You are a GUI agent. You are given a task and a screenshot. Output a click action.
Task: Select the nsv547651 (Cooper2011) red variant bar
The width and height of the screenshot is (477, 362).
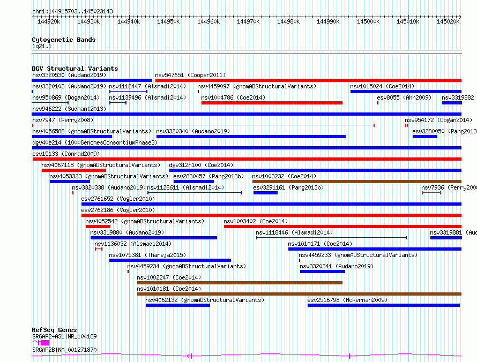pyautogui.click(x=308, y=80)
